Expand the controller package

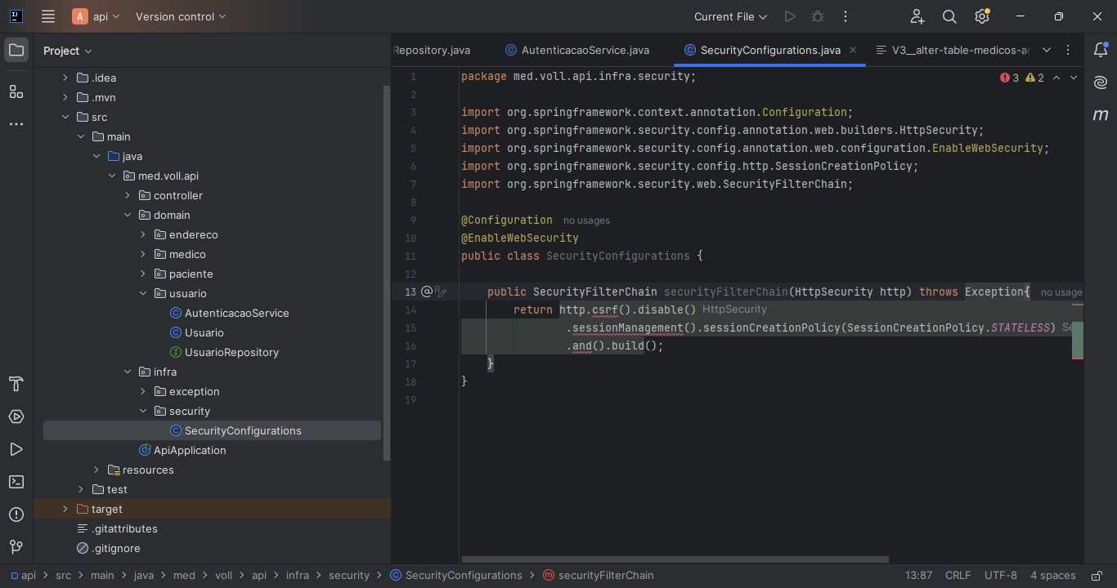click(x=128, y=195)
